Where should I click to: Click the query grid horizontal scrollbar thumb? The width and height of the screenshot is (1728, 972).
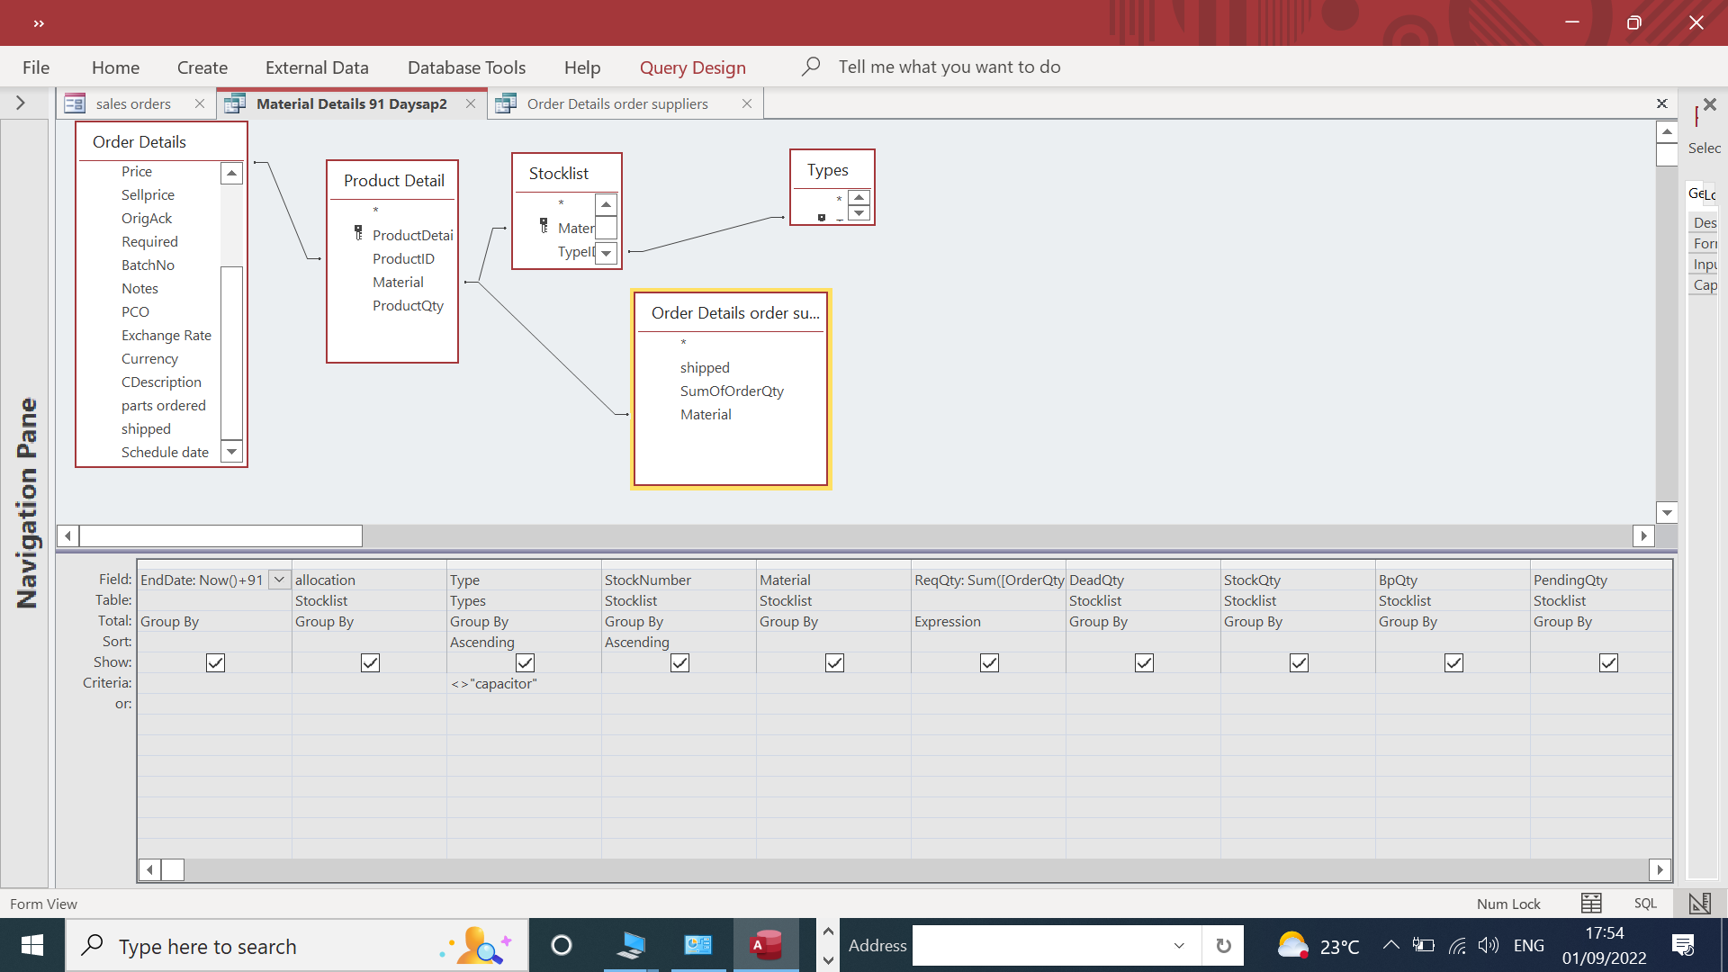[x=173, y=869]
